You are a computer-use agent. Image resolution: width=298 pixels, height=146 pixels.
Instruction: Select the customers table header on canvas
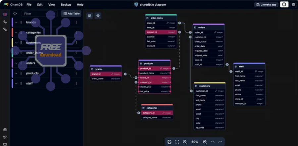[x=210, y=86]
